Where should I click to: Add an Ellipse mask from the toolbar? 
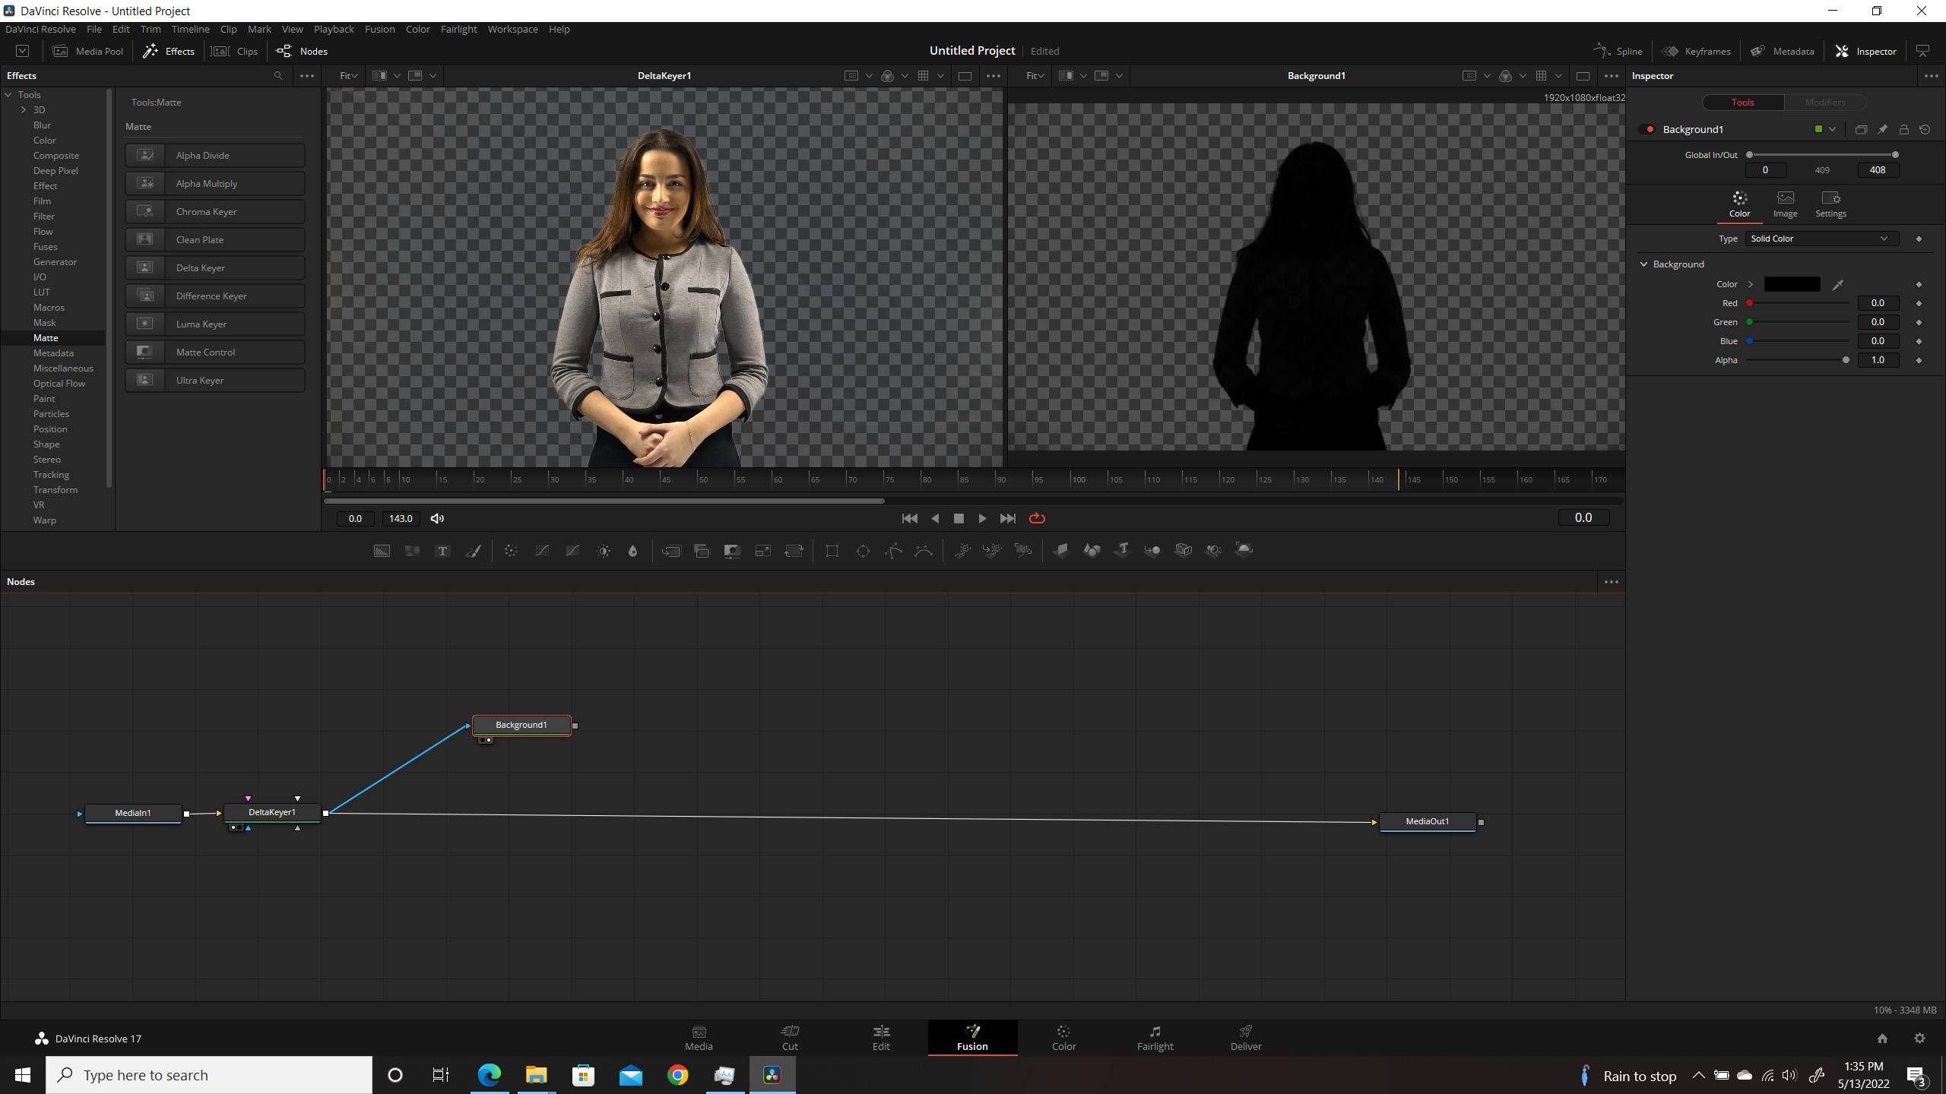pos(863,551)
